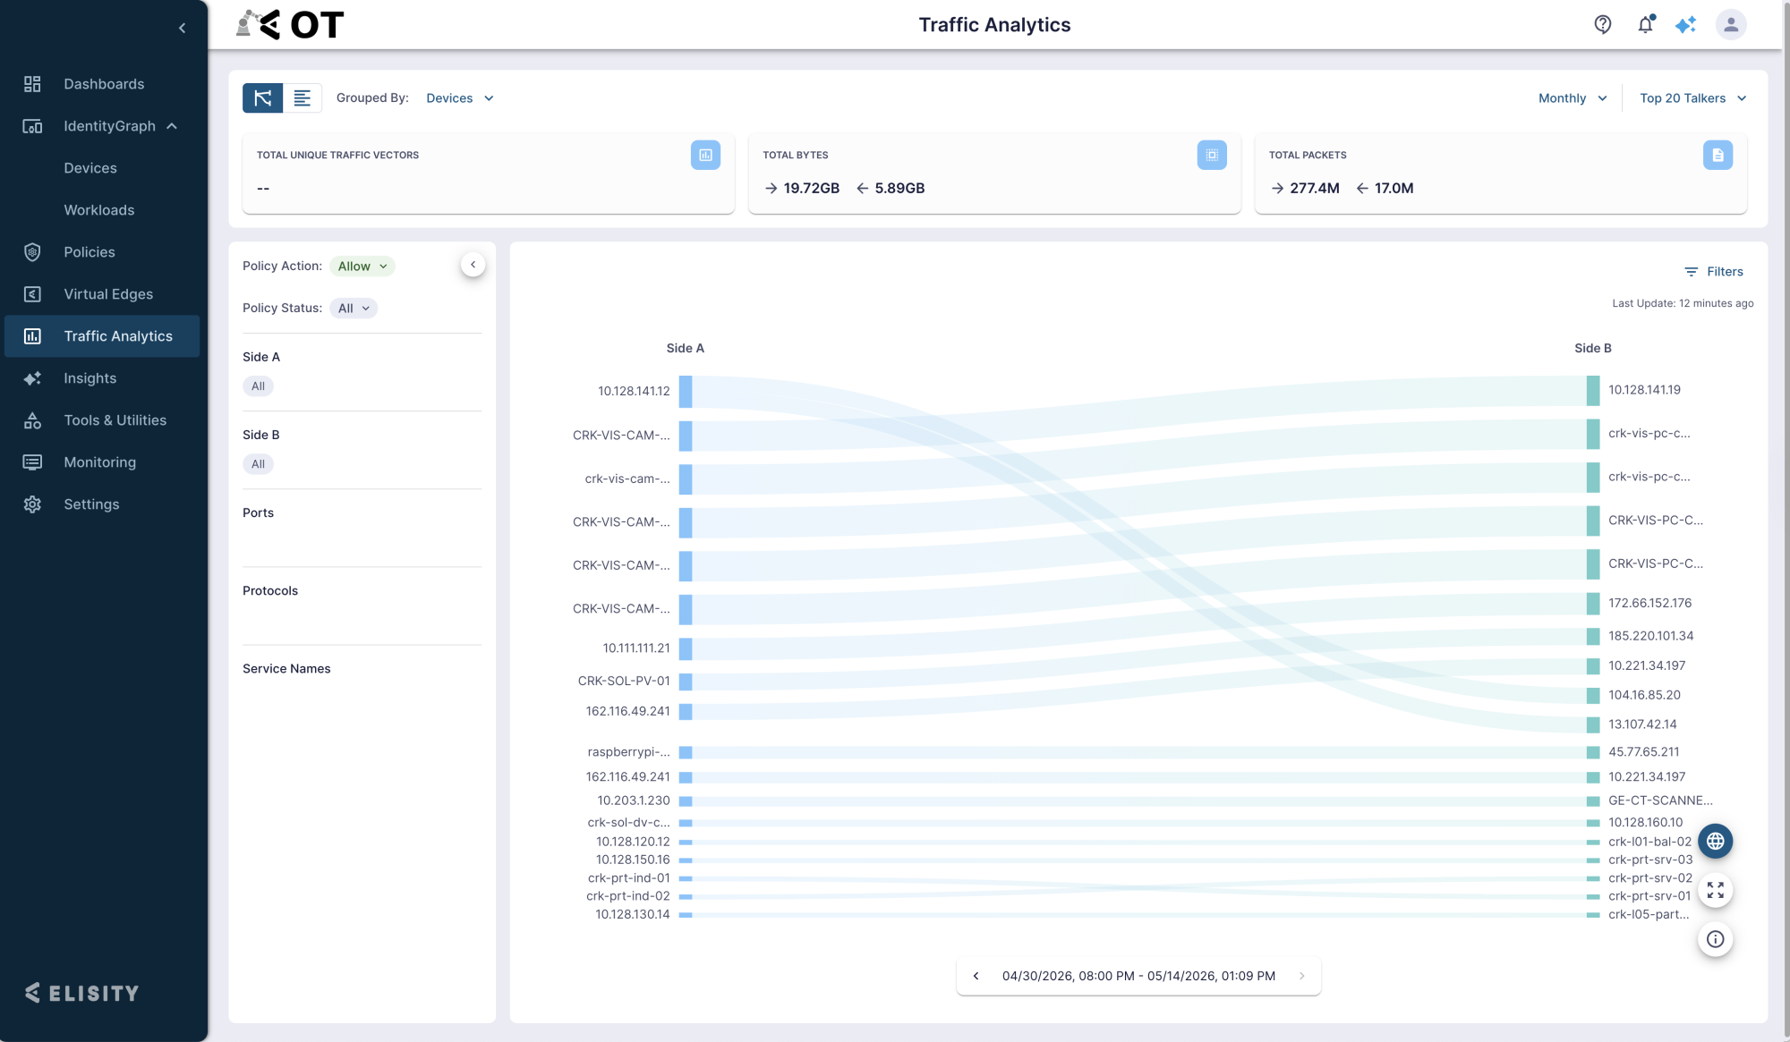Switch to Sankey diagram view
The height and width of the screenshot is (1042, 1790).
point(262,98)
